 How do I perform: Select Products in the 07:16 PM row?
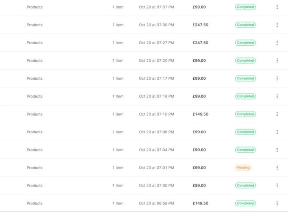pos(35,96)
